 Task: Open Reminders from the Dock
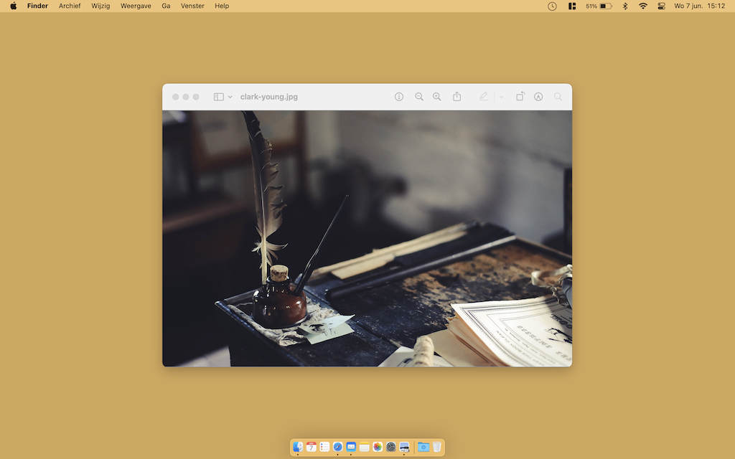tap(324, 447)
